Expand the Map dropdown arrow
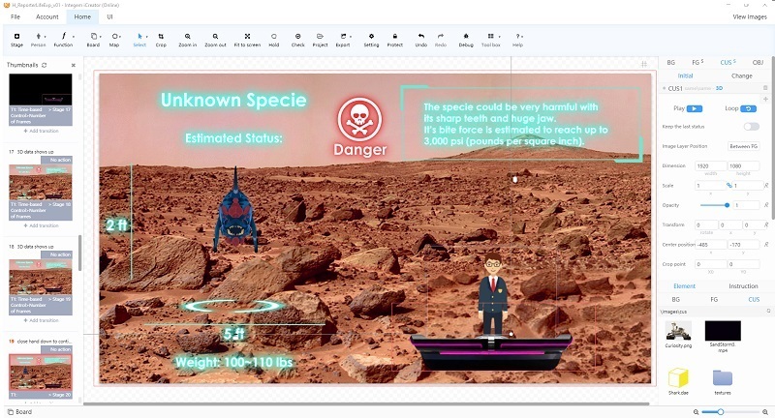The image size is (775, 418). pos(120,37)
